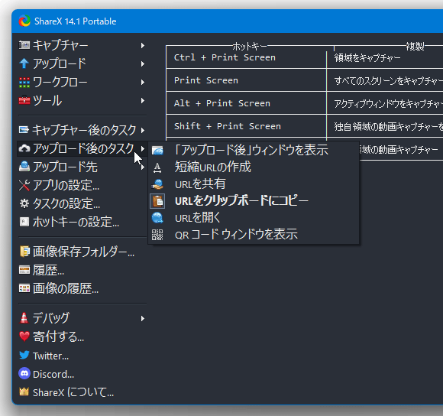Click the ShareX logo in title bar
Screen dimensions: 443x416
(x=24, y=21)
